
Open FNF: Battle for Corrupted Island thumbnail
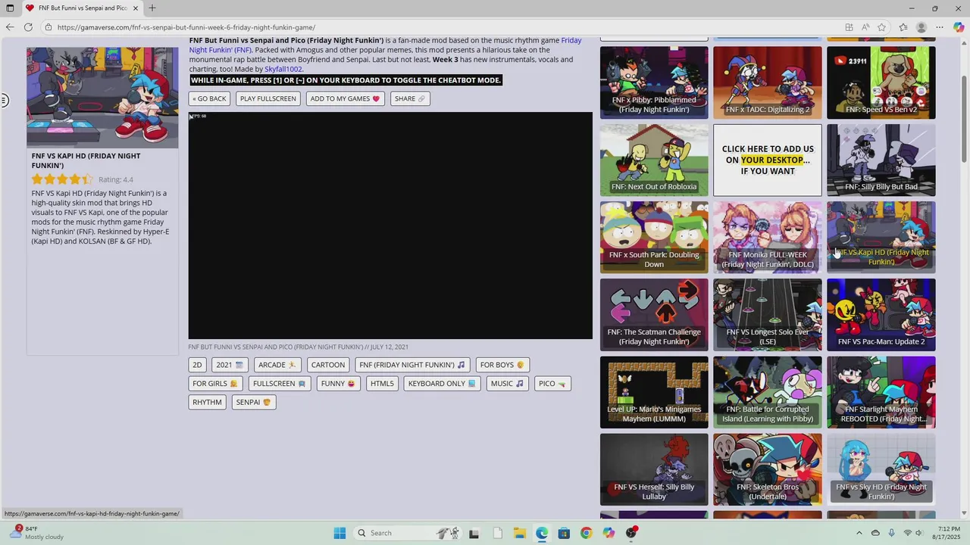[768, 392]
